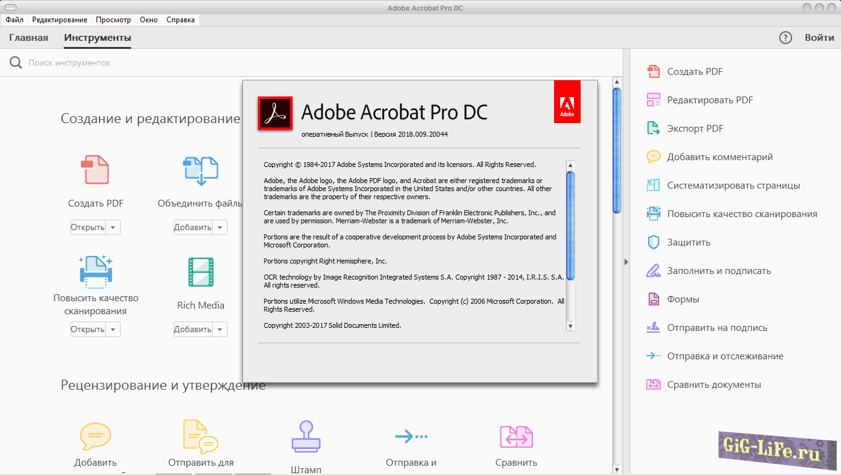
Task: Open the Enhance Scans printer icon
Action: click(x=95, y=272)
